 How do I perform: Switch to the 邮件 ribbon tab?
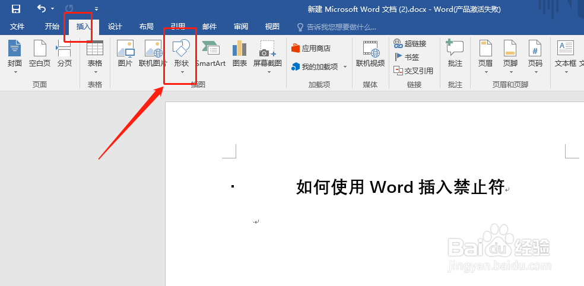[x=210, y=27]
